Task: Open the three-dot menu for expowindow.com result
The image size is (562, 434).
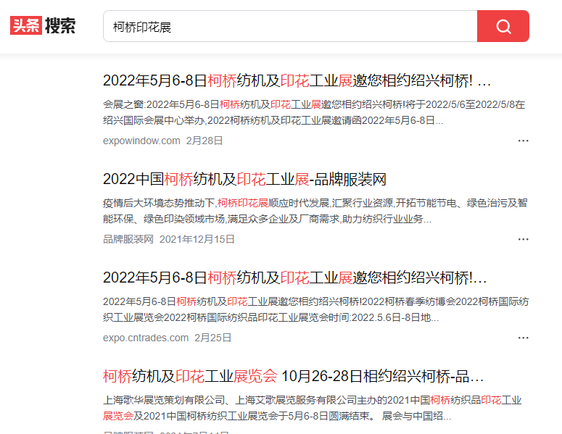Action: pyautogui.click(x=523, y=141)
